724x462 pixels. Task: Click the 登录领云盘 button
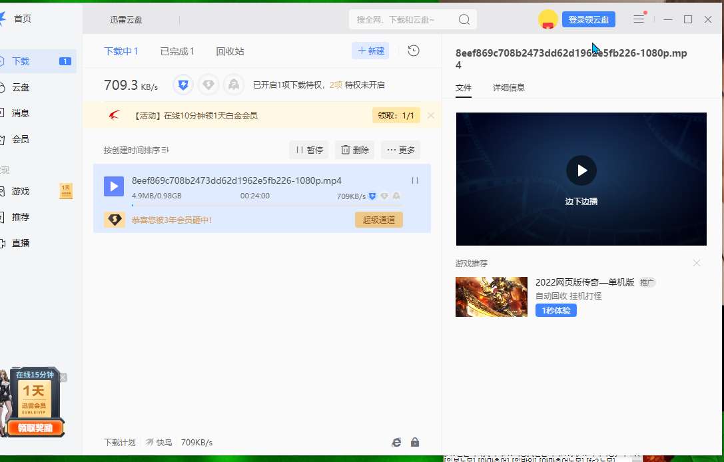coord(589,19)
